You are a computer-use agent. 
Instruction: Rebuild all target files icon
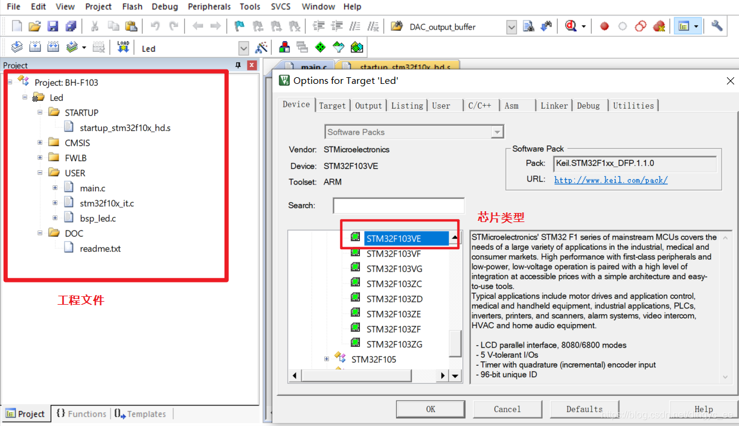(x=53, y=47)
